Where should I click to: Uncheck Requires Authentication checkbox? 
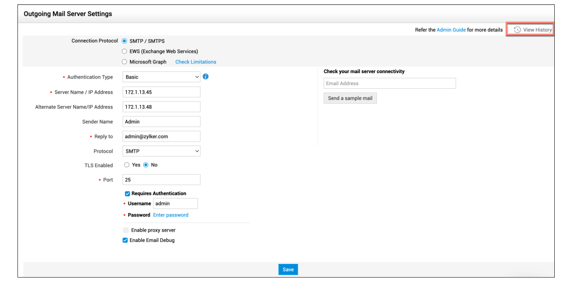click(127, 194)
